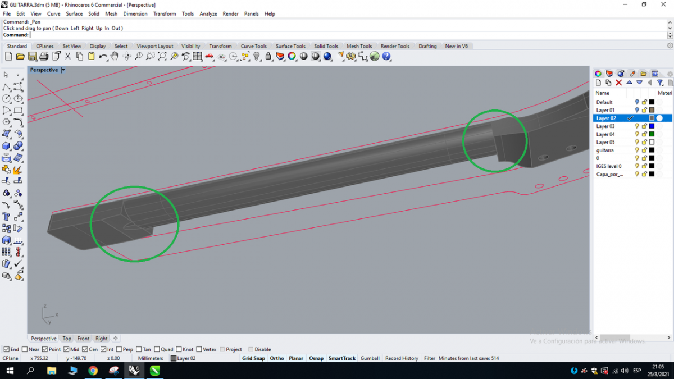Uncheck the Mid osnap checkbox
The width and height of the screenshot is (674, 379).
point(66,349)
